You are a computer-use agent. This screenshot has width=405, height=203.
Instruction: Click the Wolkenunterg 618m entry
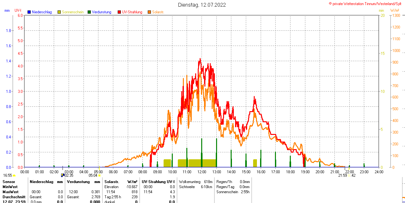coord(196,182)
